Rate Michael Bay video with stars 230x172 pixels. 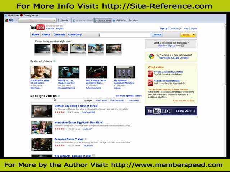60,112
